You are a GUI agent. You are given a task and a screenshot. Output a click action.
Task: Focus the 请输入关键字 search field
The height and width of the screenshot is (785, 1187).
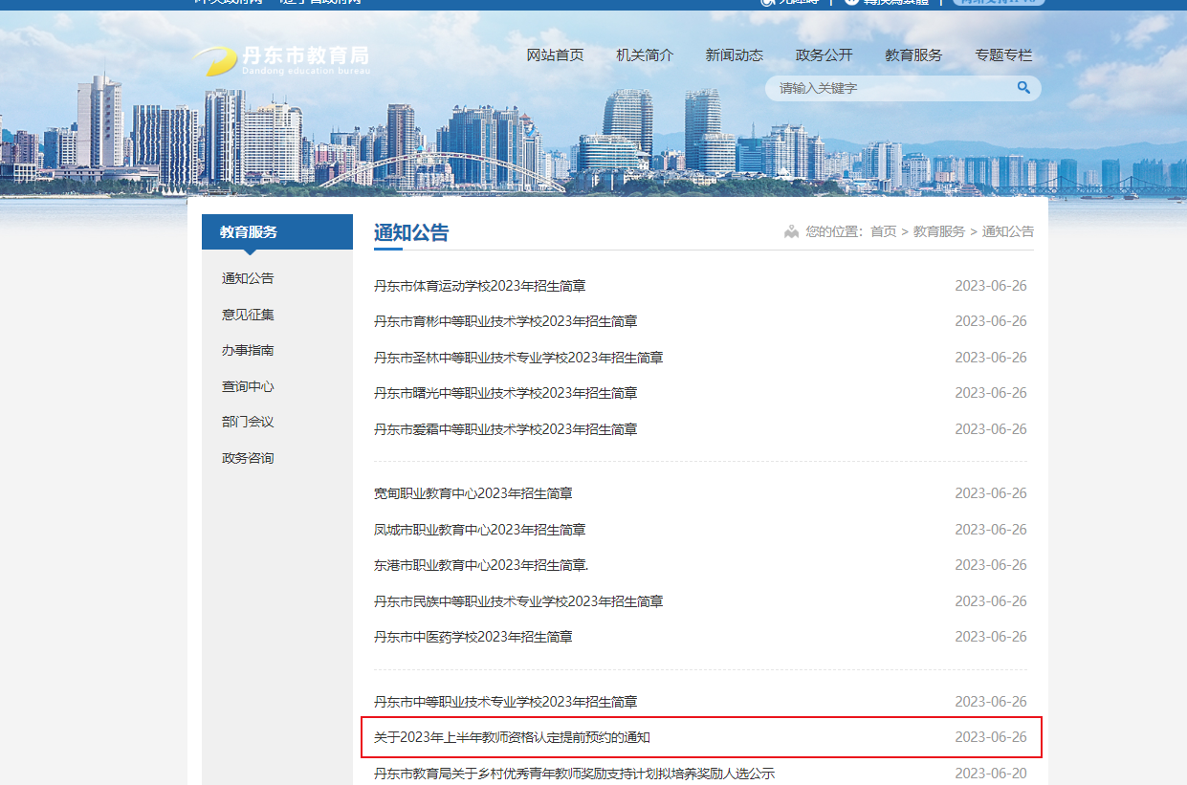click(890, 89)
